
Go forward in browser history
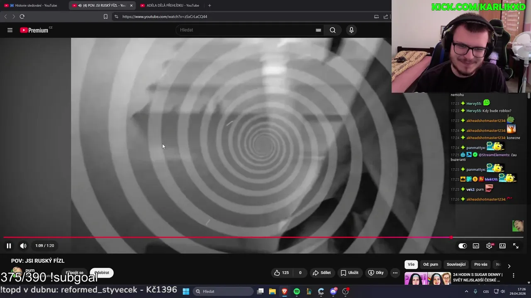click(x=13, y=17)
